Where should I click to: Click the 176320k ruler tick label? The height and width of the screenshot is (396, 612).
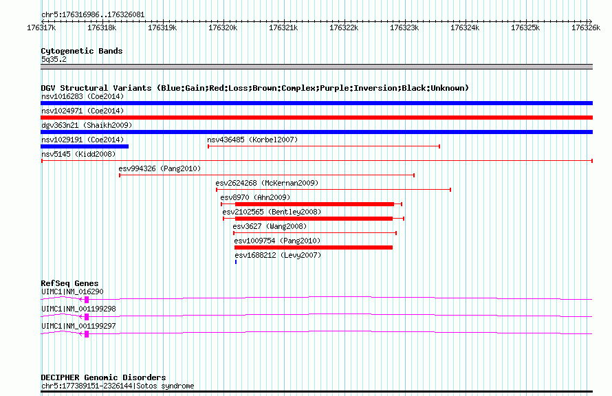click(x=223, y=27)
